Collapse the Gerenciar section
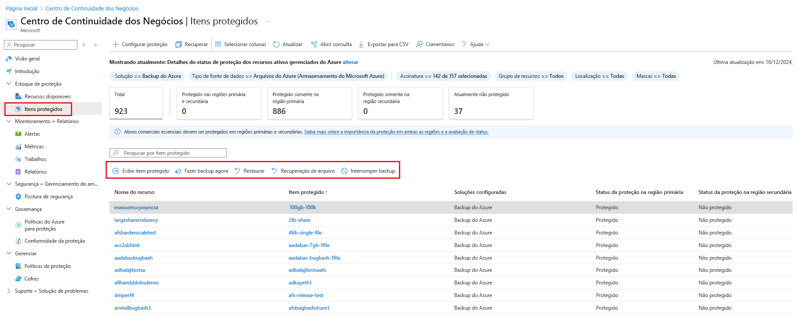This screenshot has width=797, height=314. point(9,254)
